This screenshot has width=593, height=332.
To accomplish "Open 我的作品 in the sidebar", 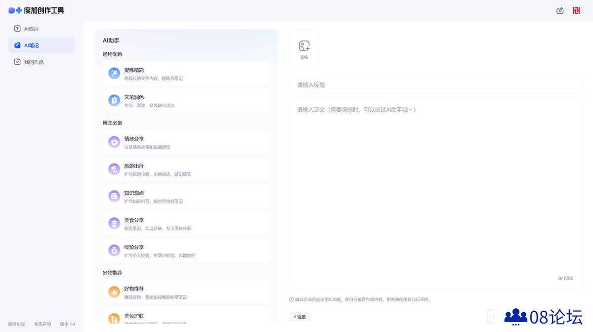I will 42,62.
